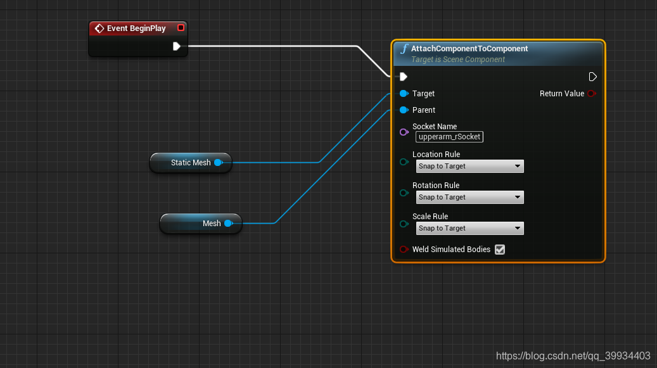657x368 pixels.
Task: Click the Socket Name text field
Action: click(449, 136)
